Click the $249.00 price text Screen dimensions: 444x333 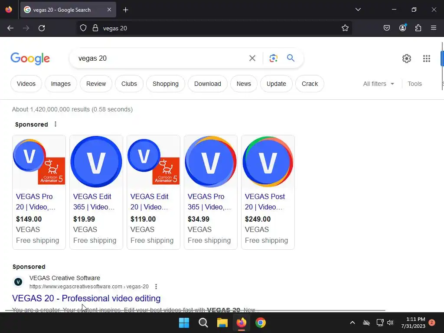(258, 219)
